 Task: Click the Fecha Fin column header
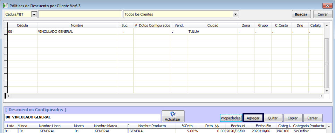pos(263,126)
